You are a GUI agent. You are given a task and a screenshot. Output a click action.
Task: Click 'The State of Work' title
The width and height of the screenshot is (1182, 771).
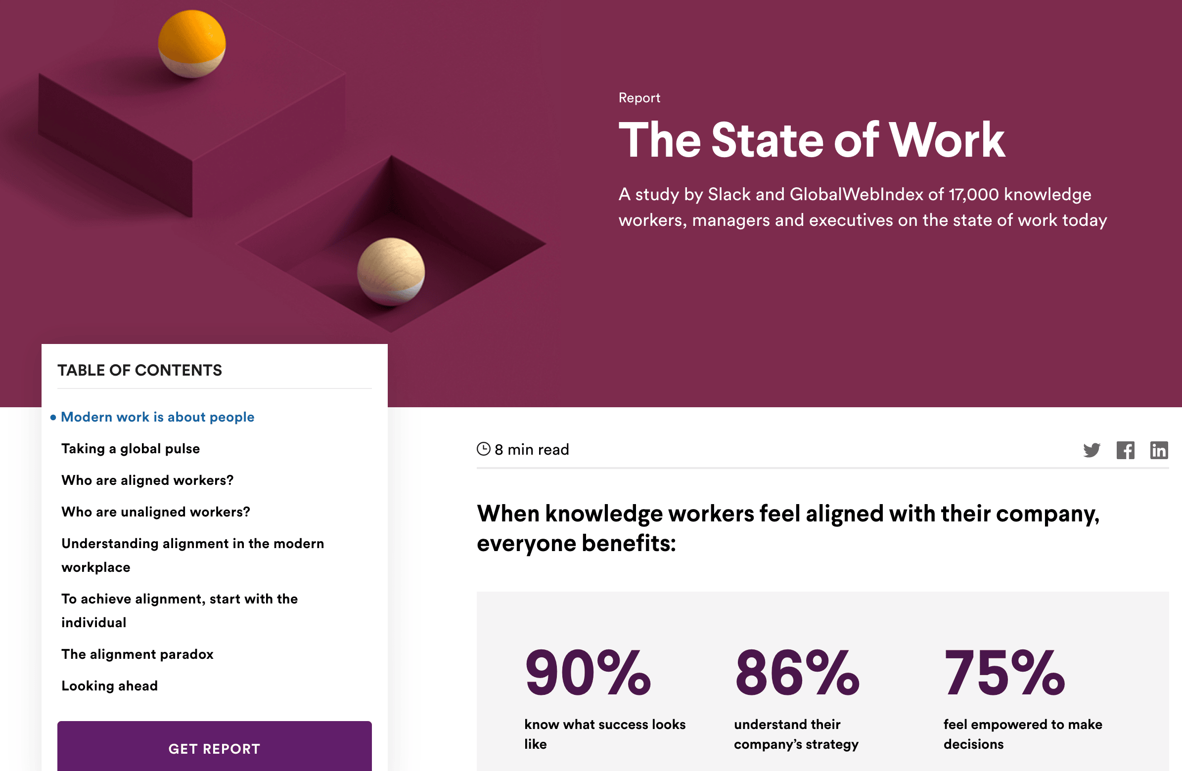point(812,140)
